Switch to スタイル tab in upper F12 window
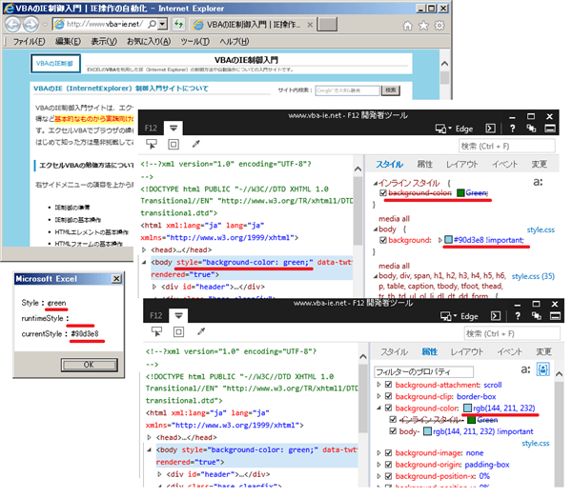 (x=389, y=165)
